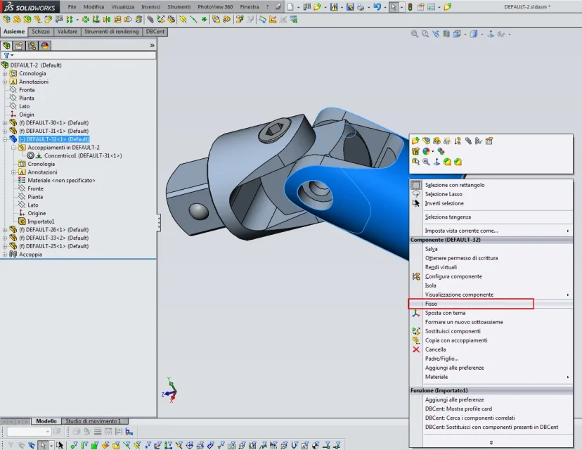Click the Zoom to Area icon in view toolbar

coord(425,34)
